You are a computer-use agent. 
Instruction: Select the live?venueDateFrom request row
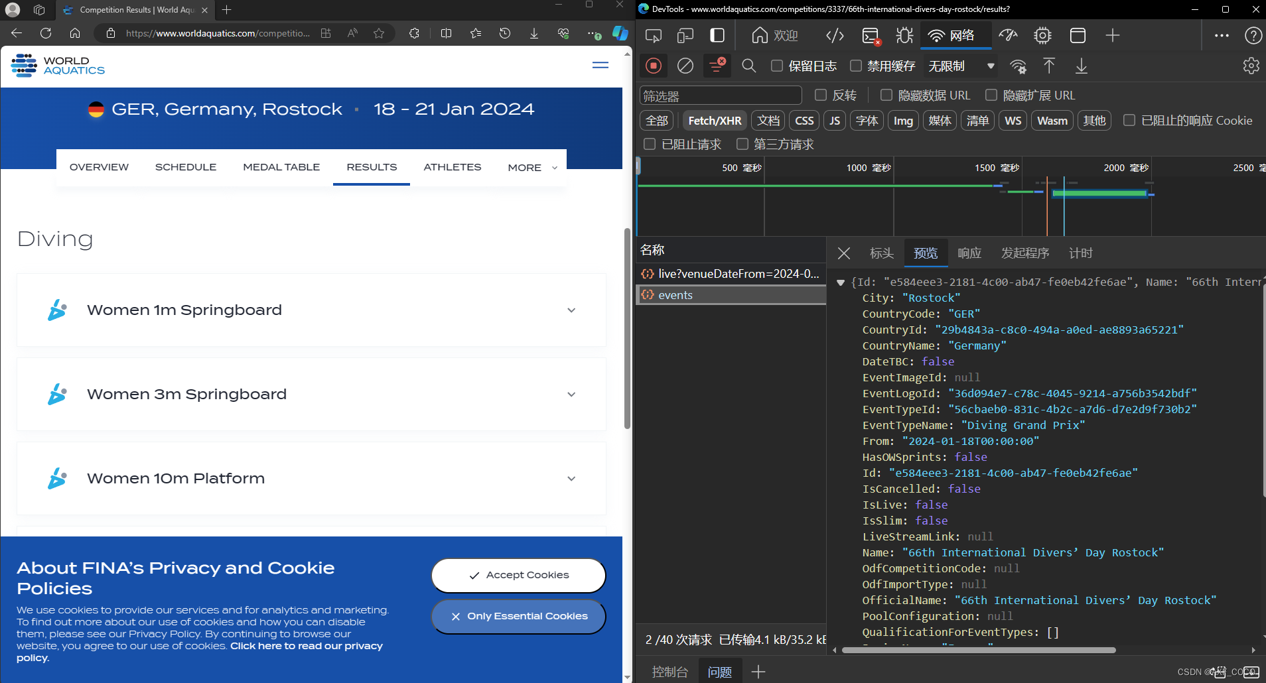731,274
